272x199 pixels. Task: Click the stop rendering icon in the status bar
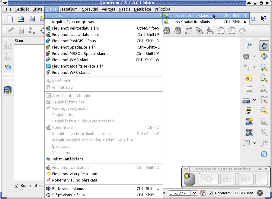(x=203, y=193)
